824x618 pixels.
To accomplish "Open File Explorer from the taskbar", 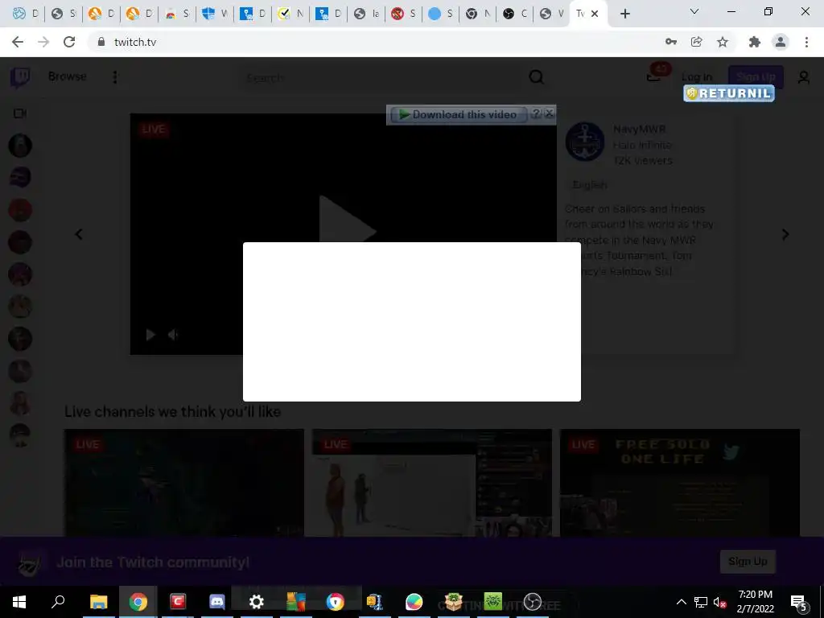I will [98, 602].
